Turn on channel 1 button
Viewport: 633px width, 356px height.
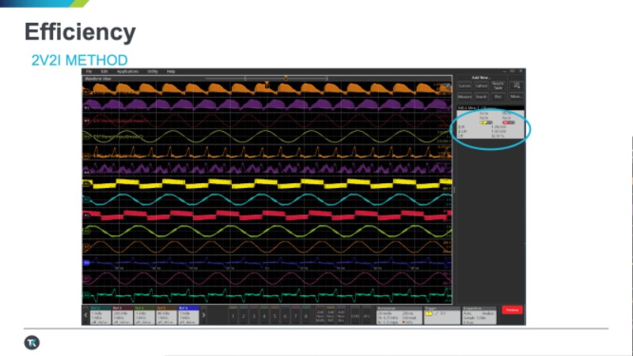pyautogui.click(x=233, y=316)
